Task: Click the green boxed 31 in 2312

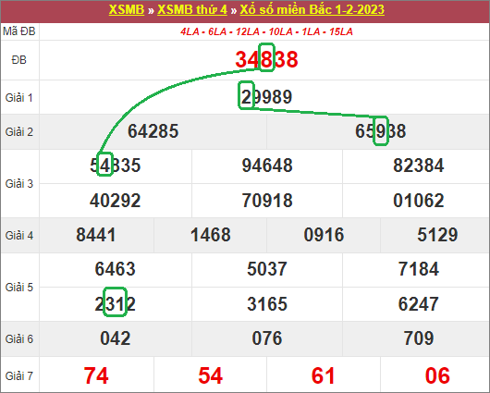Action: [x=115, y=302]
